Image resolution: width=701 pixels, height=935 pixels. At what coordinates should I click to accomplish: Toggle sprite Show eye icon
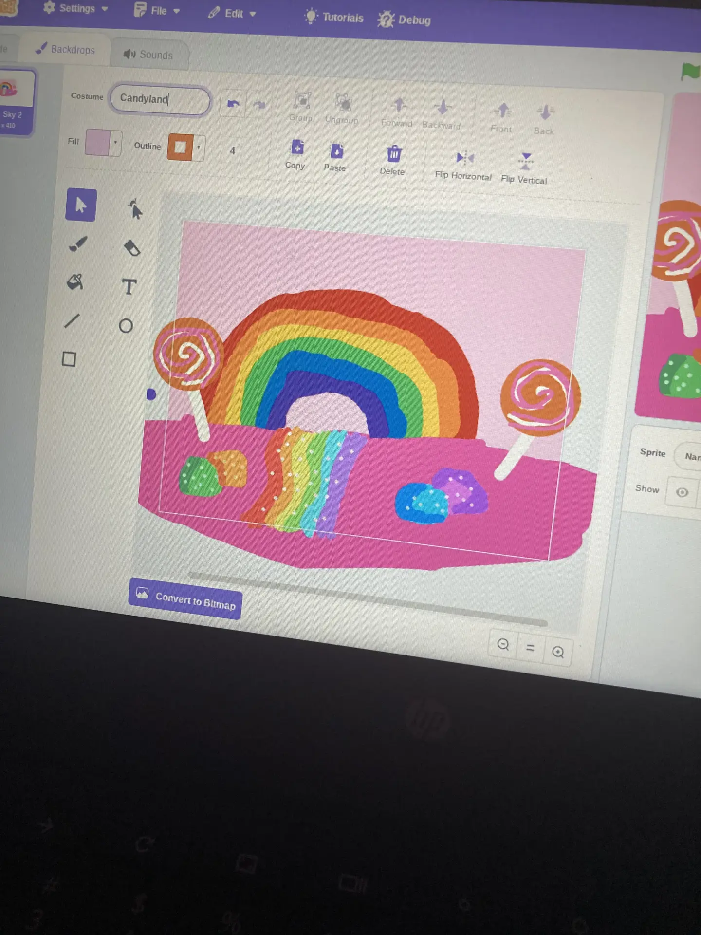pos(683,492)
